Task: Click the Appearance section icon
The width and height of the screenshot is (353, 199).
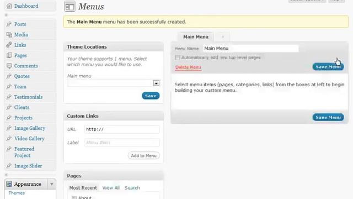Action: click(x=9, y=184)
